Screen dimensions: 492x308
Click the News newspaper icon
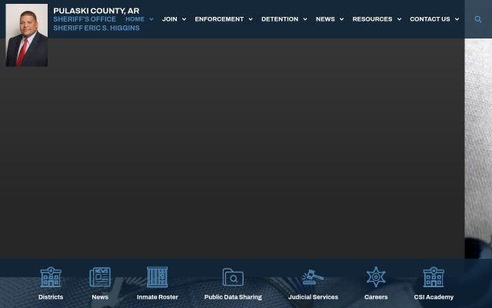coord(100,277)
